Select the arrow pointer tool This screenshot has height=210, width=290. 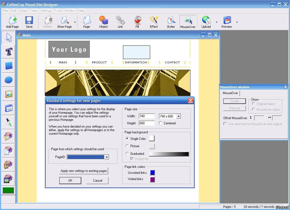tap(8, 38)
